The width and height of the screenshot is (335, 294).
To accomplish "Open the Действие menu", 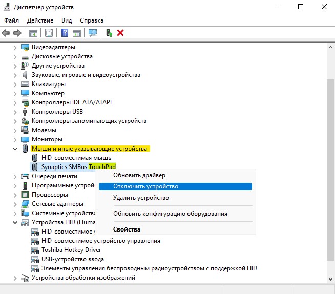I will coord(40,20).
